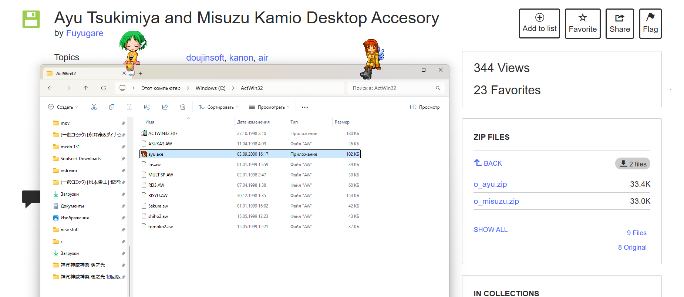Unpin the medn 131 folder pin
Image resolution: width=684 pixels, height=297 pixels.
tap(123, 147)
